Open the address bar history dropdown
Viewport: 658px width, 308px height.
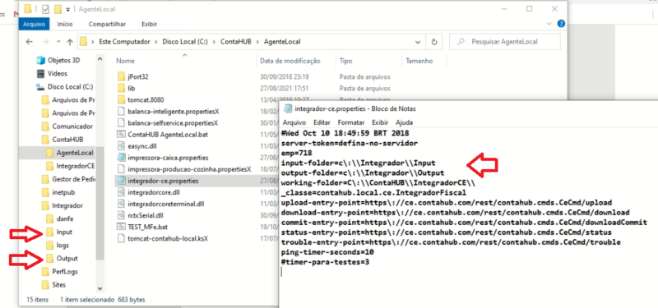[418, 42]
